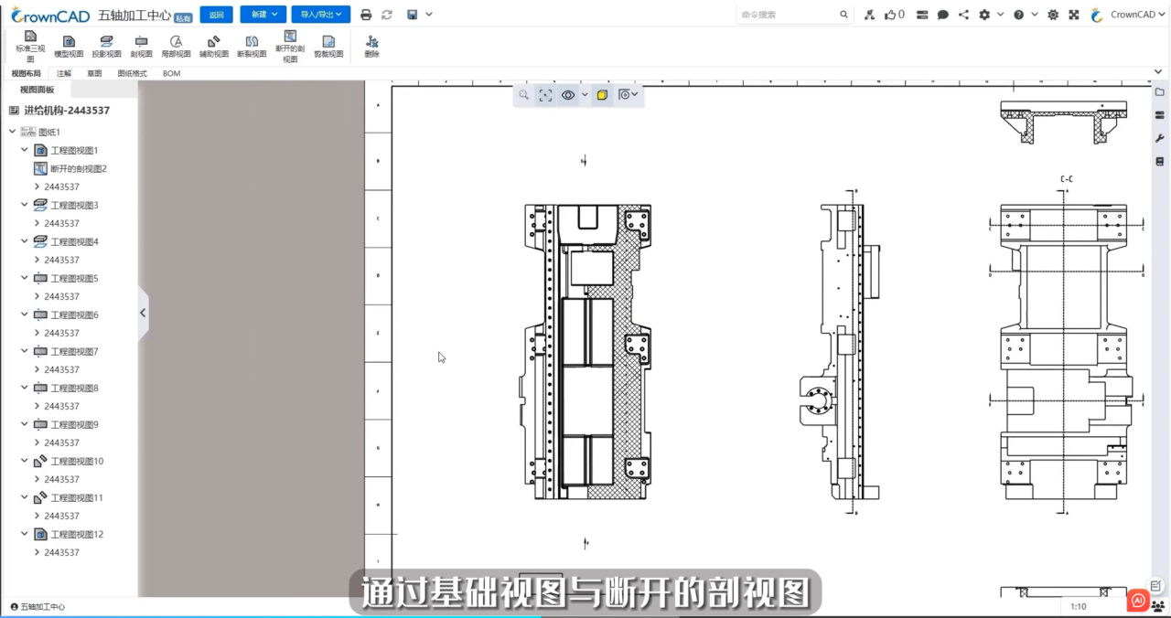Activate the 断开的剖视图 broken-out section tool
Viewport: 1171px width, 618px height.
[x=290, y=47]
